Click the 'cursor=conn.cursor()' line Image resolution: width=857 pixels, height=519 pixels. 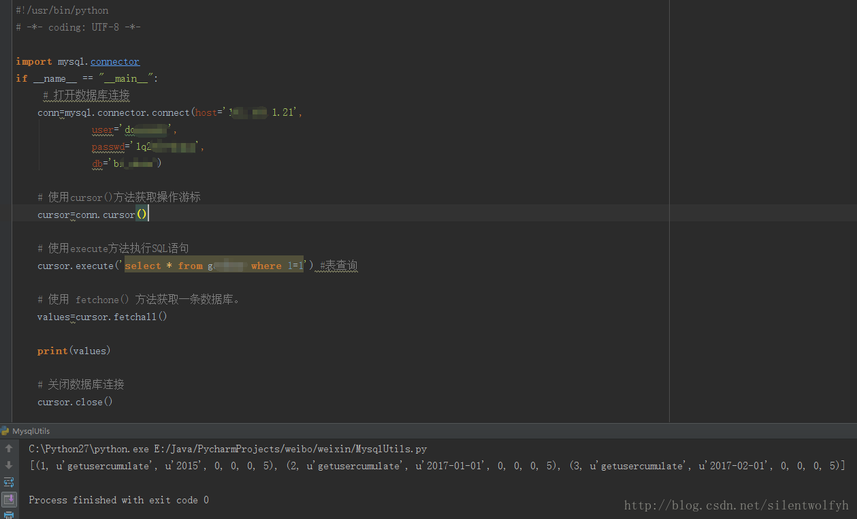pos(93,215)
